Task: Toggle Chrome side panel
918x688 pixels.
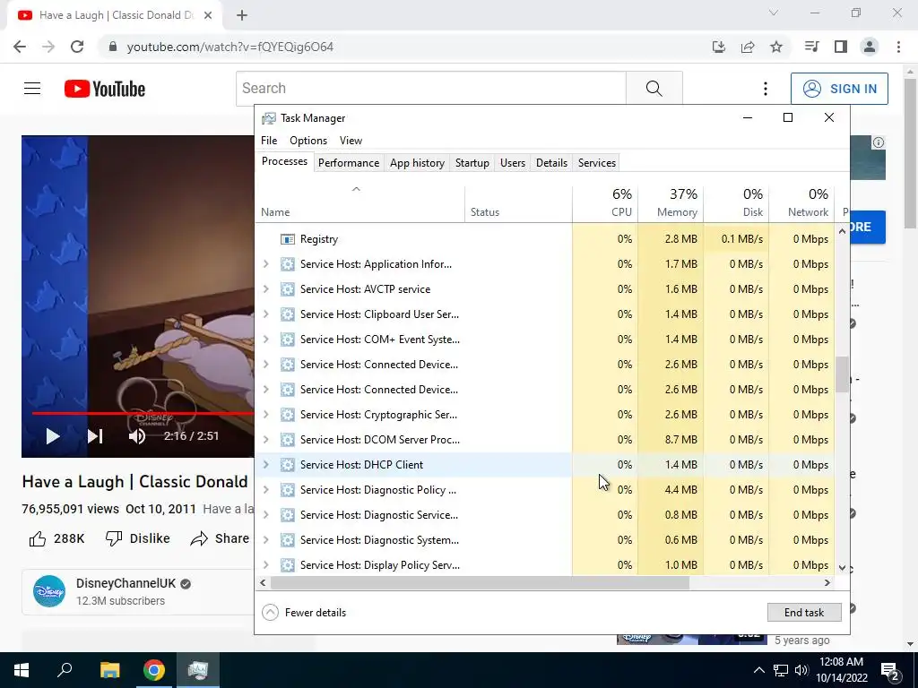Action: (x=841, y=47)
